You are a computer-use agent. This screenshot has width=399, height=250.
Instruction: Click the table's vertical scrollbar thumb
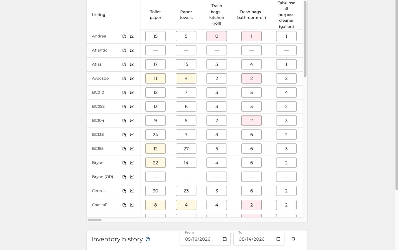pos(305,39)
